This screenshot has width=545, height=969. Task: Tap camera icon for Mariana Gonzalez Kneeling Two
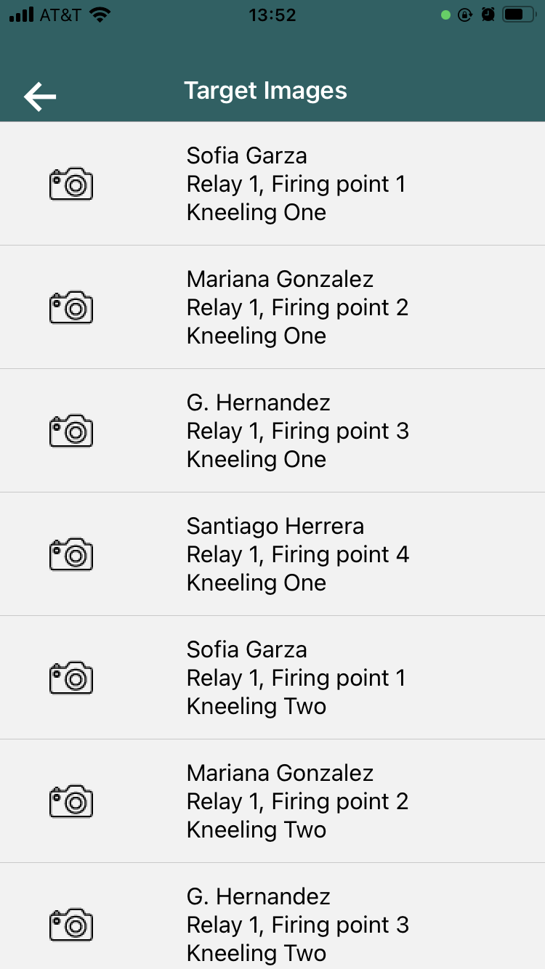(71, 801)
